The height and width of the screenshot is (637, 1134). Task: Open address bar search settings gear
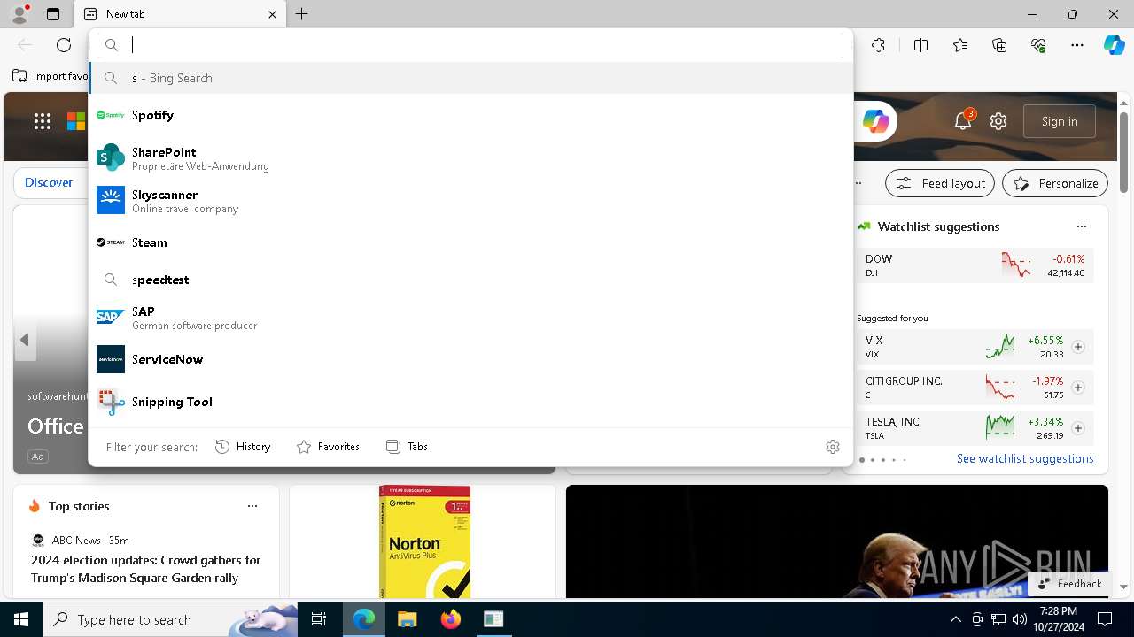[x=832, y=447]
